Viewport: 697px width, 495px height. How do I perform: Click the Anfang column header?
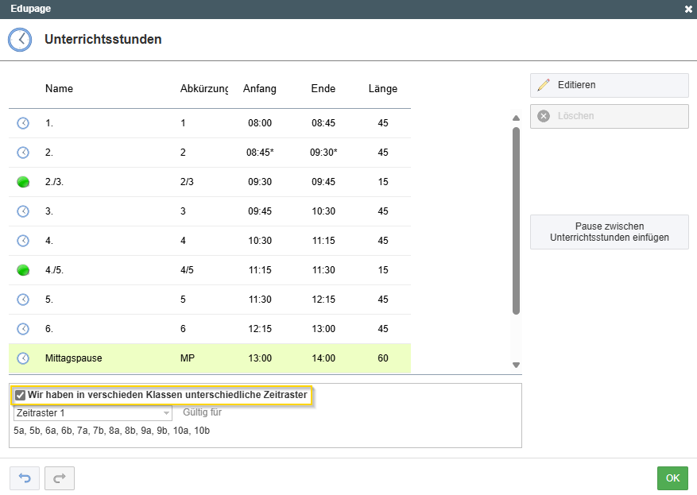coord(260,88)
